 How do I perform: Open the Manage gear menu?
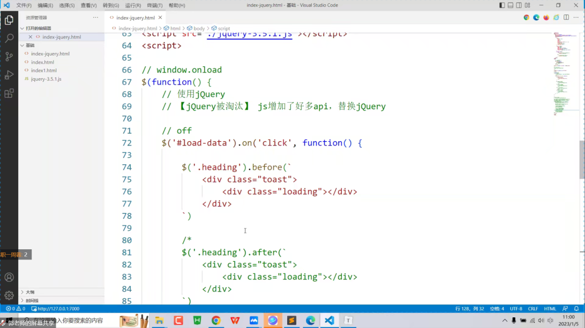coord(9,295)
